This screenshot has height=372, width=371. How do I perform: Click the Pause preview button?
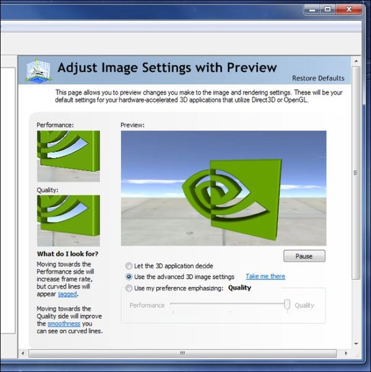pos(304,256)
